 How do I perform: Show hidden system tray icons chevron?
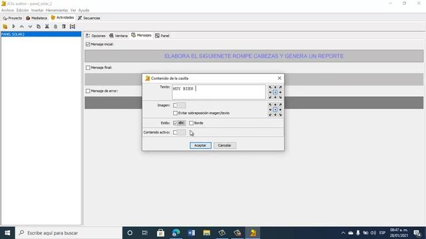[x=343, y=233]
